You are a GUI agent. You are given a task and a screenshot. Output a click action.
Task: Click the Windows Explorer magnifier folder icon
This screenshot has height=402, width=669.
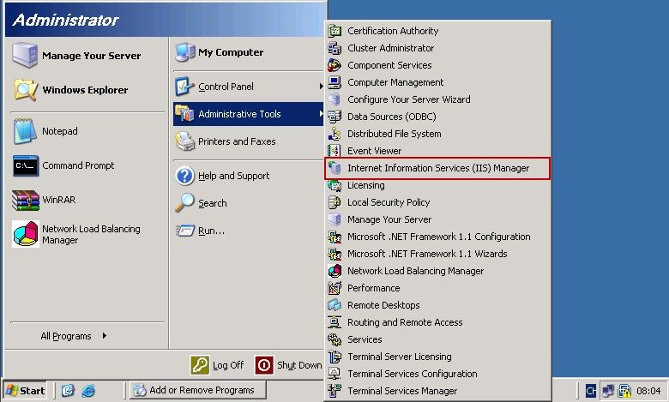pyautogui.click(x=25, y=89)
